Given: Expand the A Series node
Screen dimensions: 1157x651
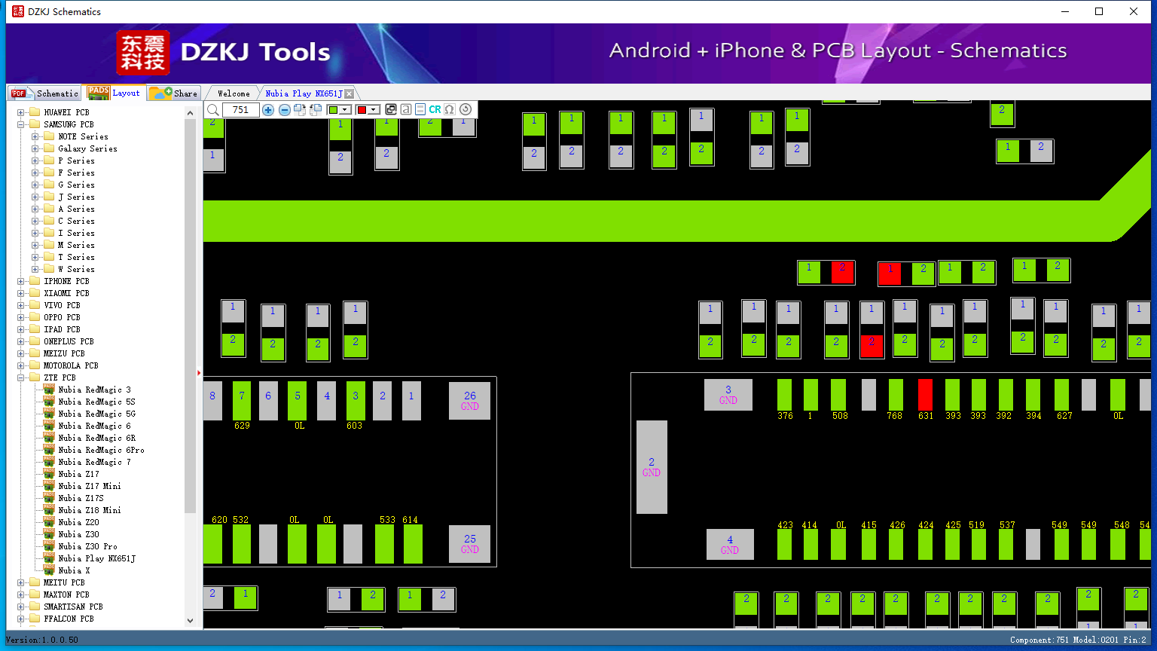Looking at the screenshot, I should (35, 209).
